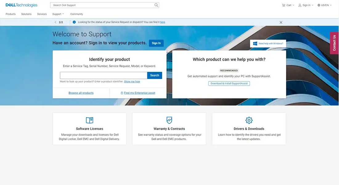
Task: Click the blue Sign In button
Action: (x=156, y=43)
